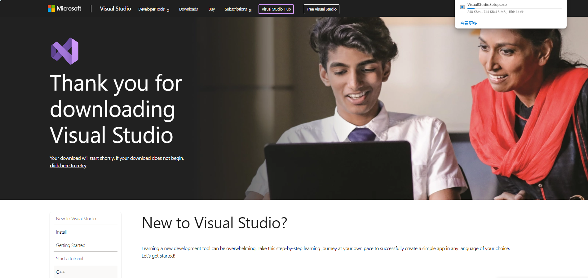Expand the Developer Tools dropdown menu
This screenshot has height=278, width=588.
click(154, 9)
